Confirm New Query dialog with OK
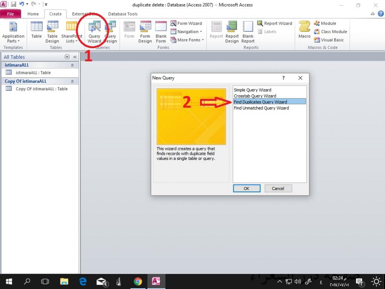 [x=246, y=188]
